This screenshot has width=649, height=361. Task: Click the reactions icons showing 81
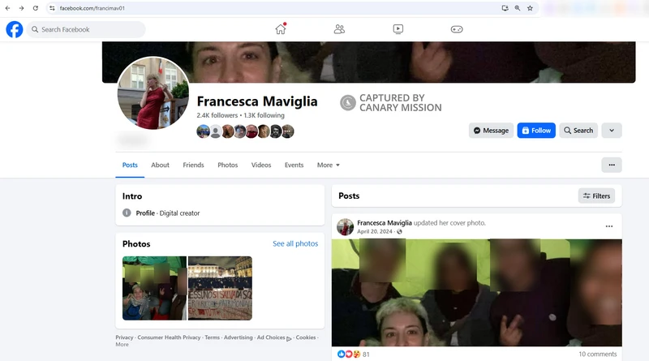353,354
